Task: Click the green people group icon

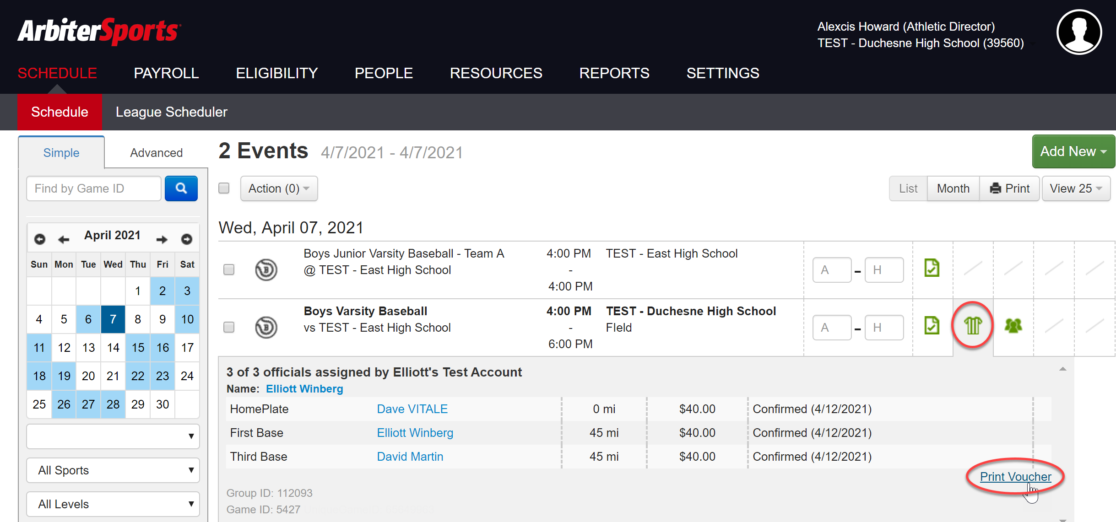Action: pyautogui.click(x=1013, y=326)
